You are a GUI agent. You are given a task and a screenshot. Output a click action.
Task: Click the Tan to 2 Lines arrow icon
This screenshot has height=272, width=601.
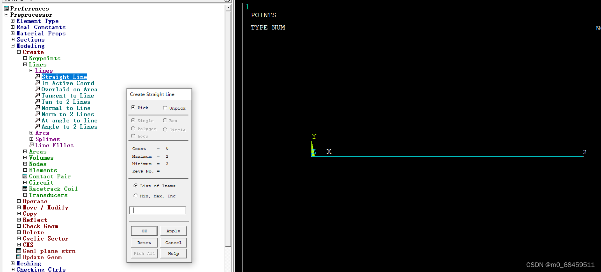click(37, 102)
